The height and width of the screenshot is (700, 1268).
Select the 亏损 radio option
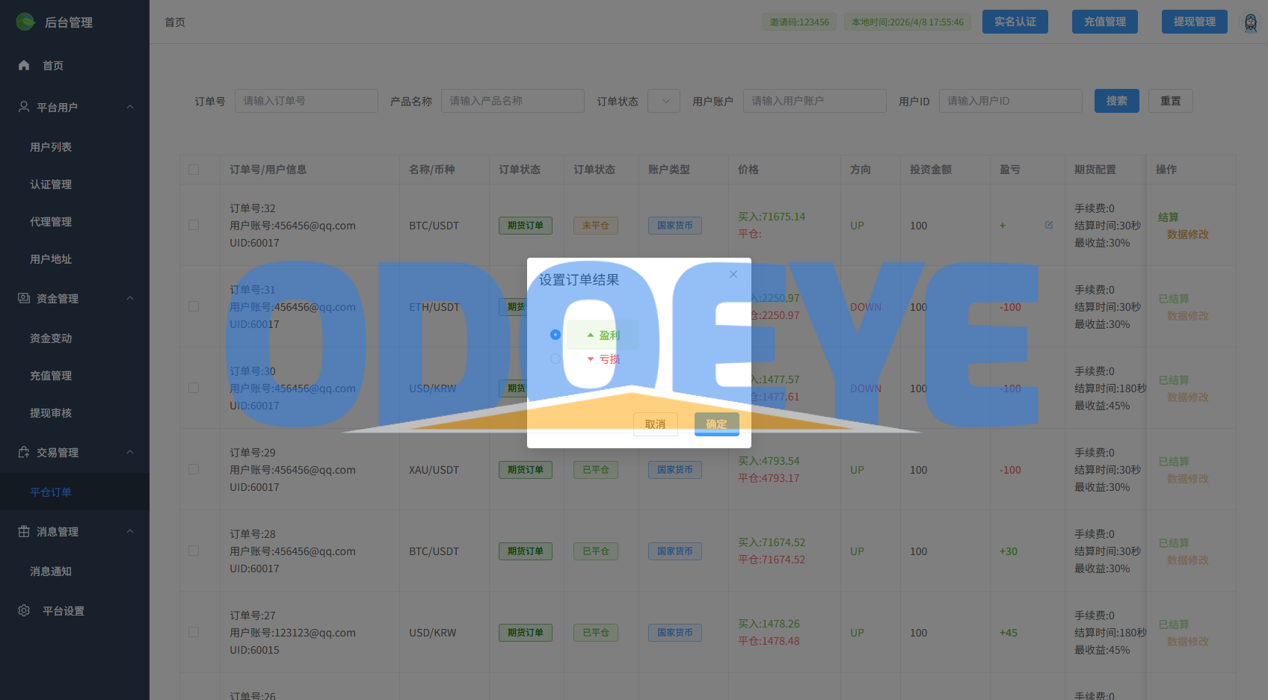555,359
